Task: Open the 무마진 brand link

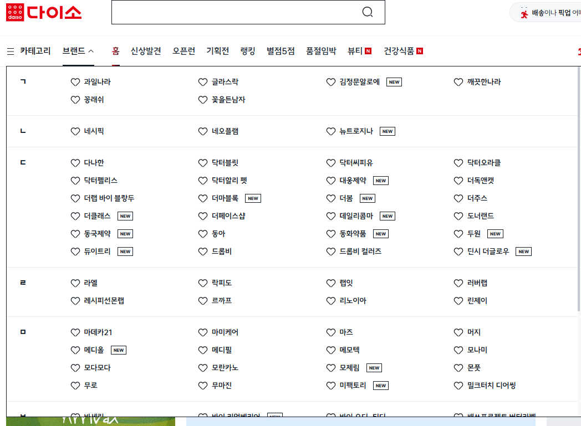Action: click(x=222, y=386)
